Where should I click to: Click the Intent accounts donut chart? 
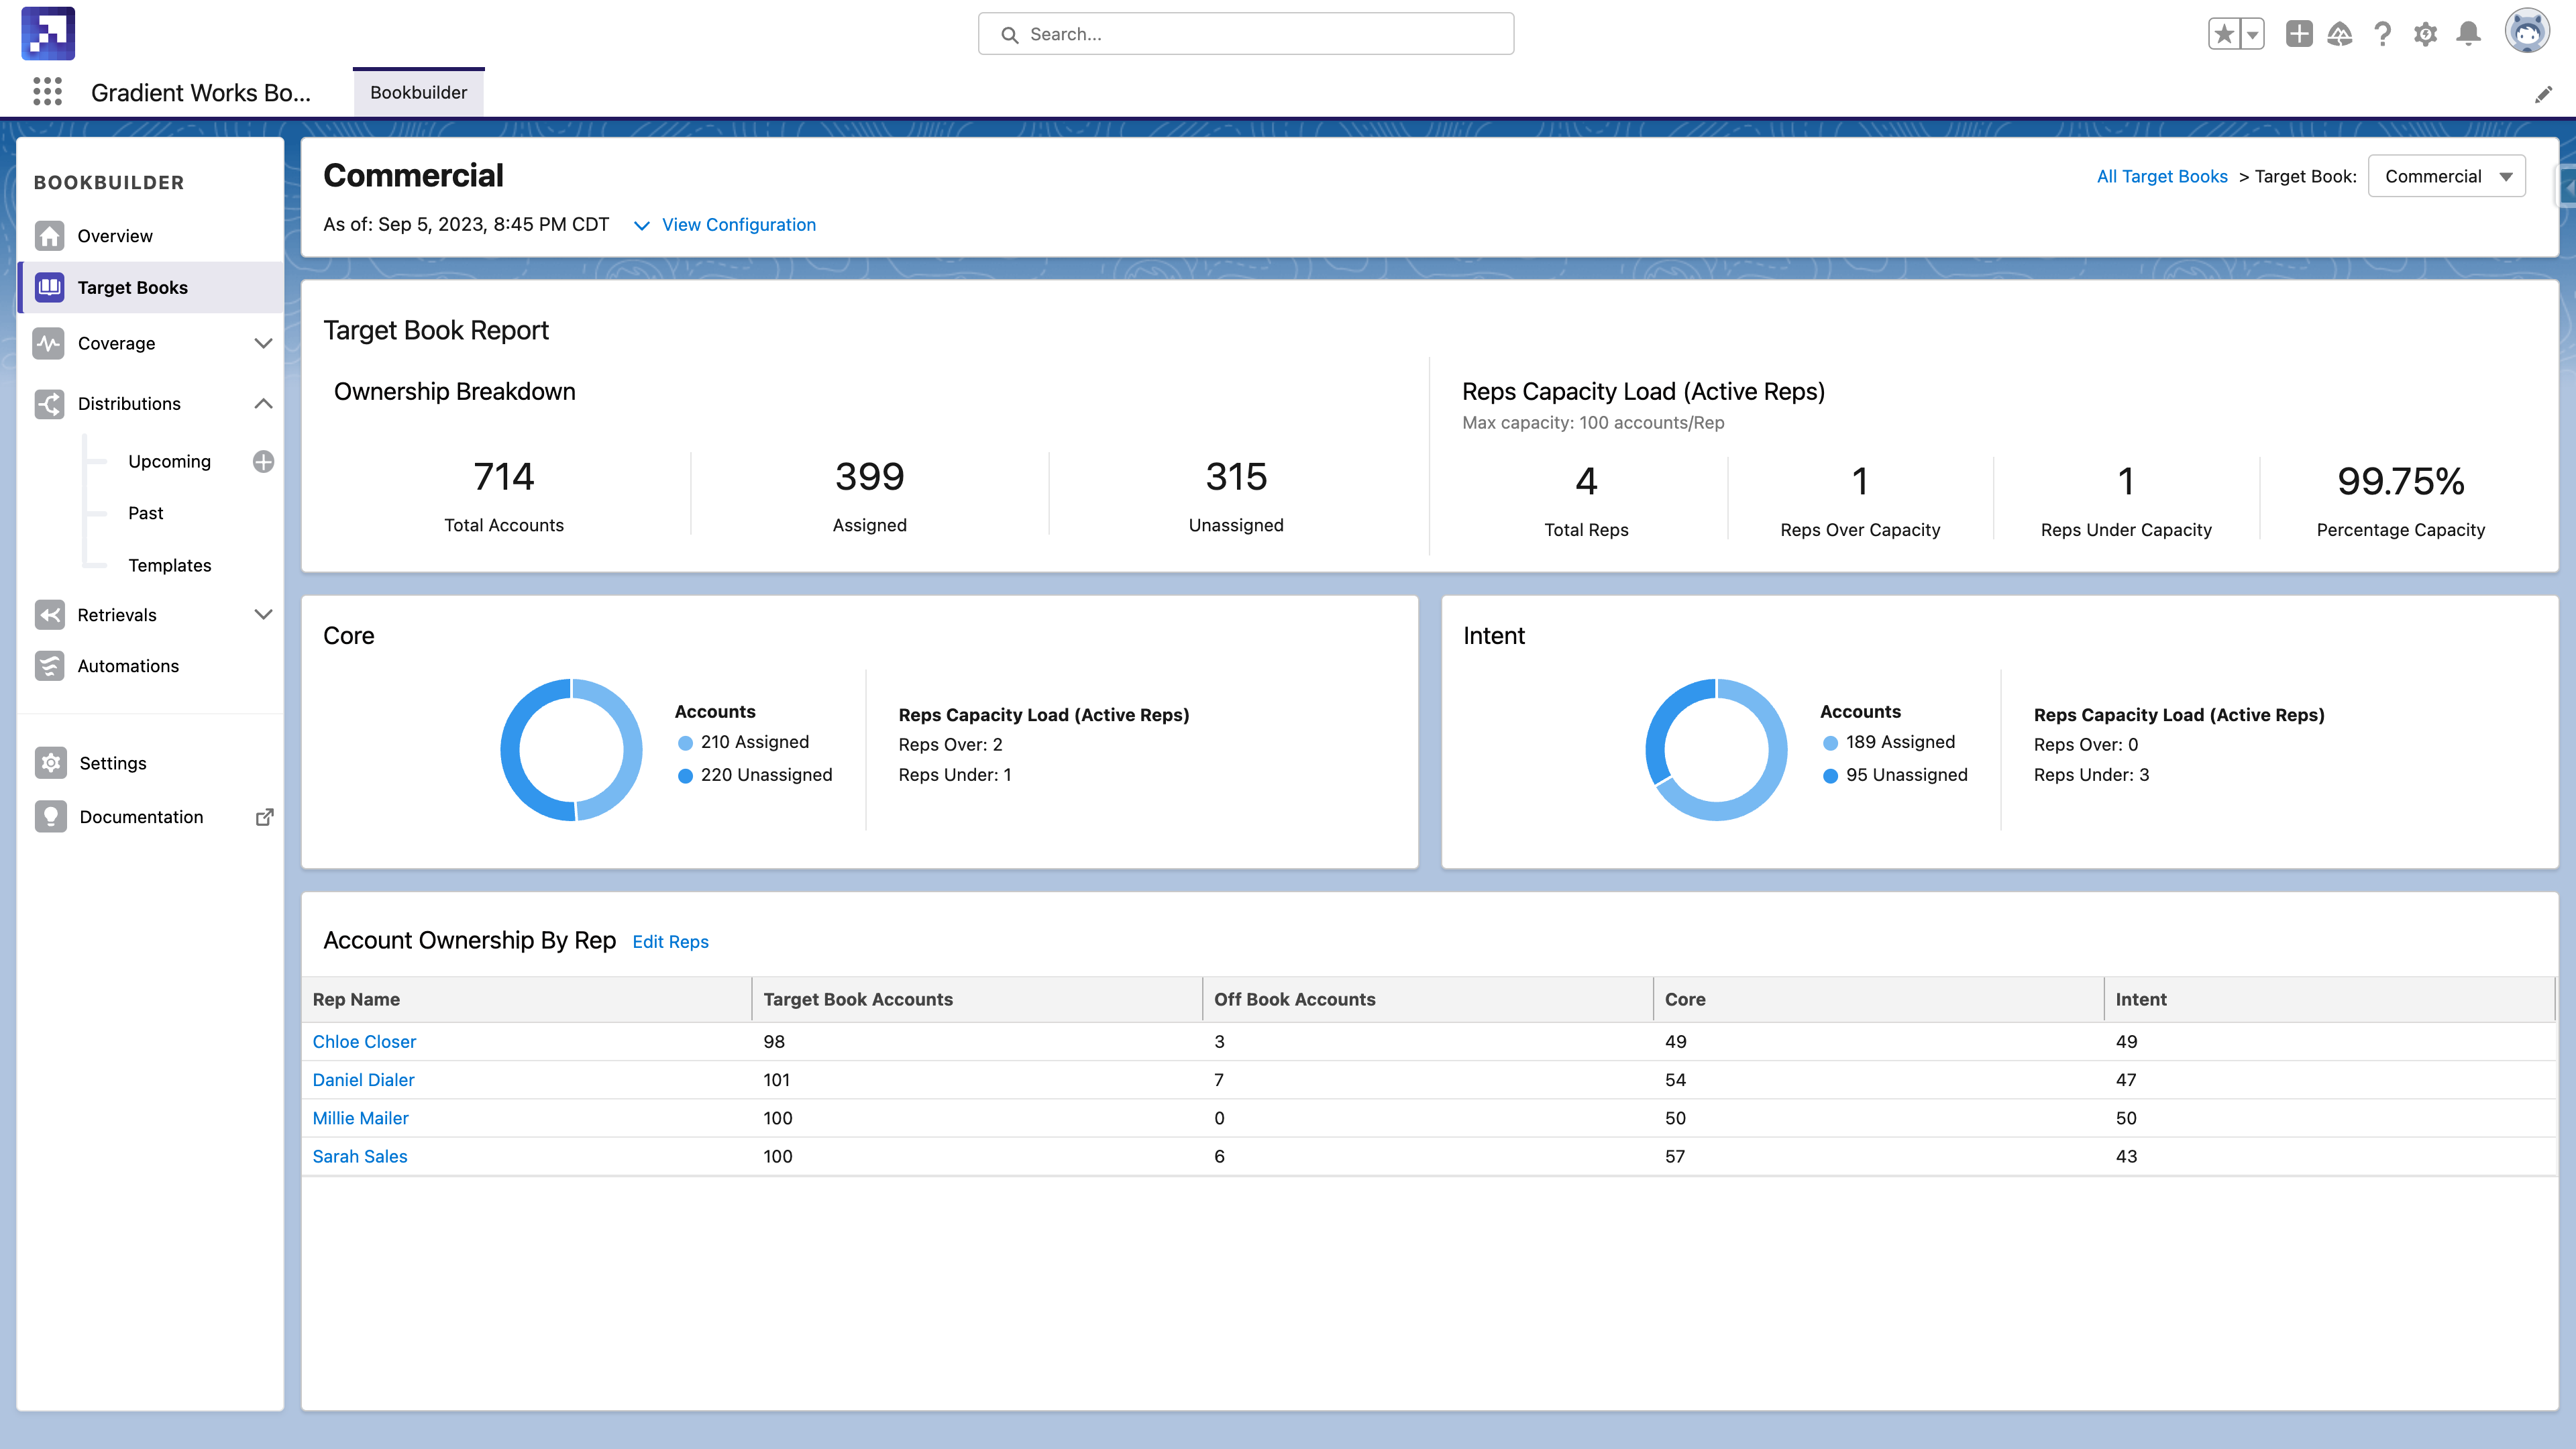[1716, 750]
